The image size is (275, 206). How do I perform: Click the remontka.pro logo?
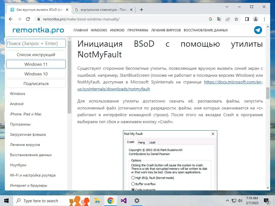coord(38,30)
